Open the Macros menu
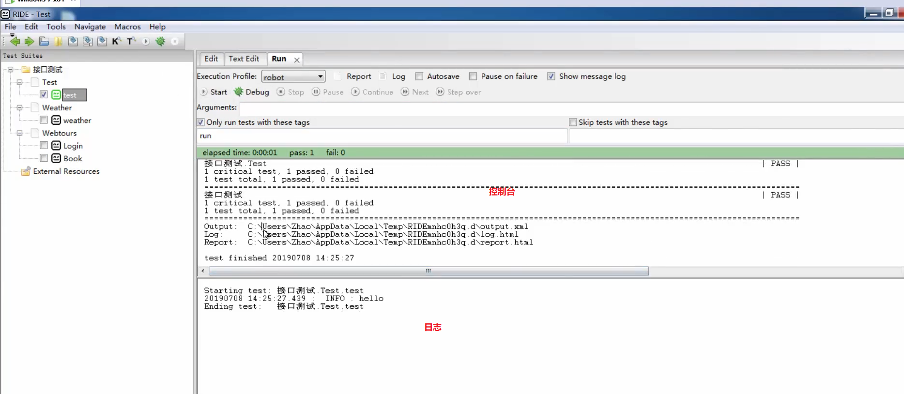 pyautogui.click(x=127, y=27)
